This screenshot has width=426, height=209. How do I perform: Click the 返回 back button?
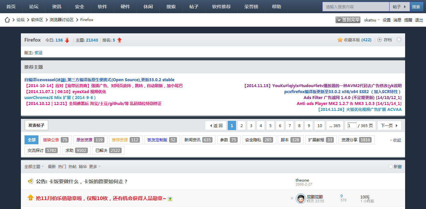coord(215,125)
